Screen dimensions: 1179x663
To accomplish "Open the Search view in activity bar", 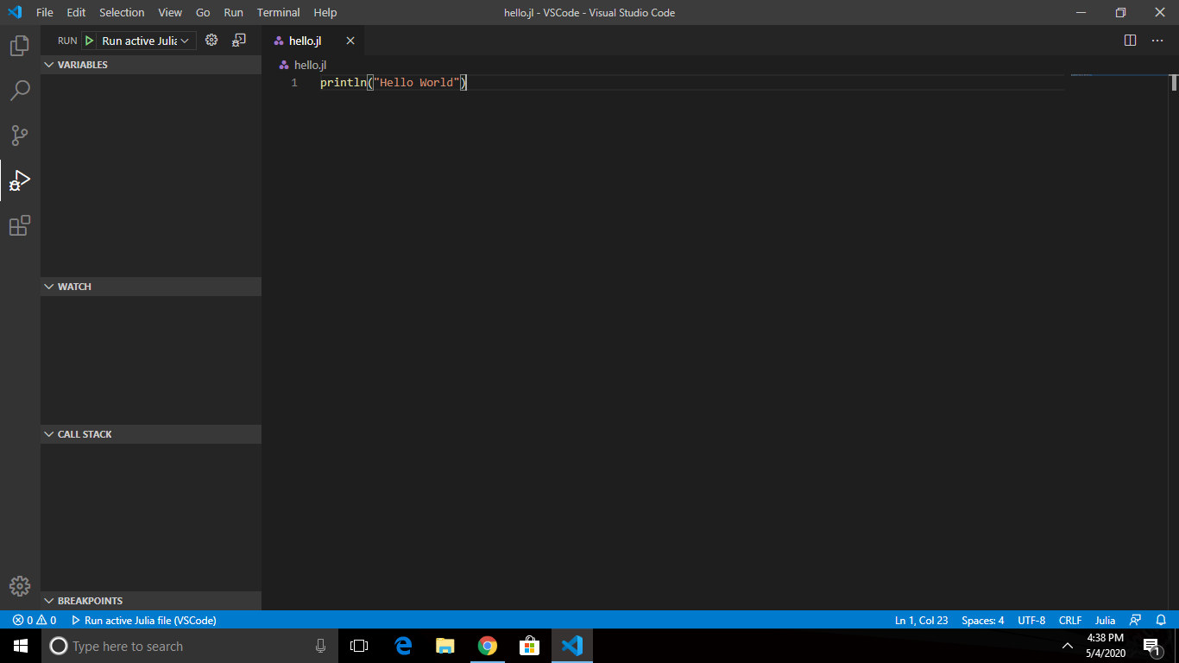I will (20, 91).
